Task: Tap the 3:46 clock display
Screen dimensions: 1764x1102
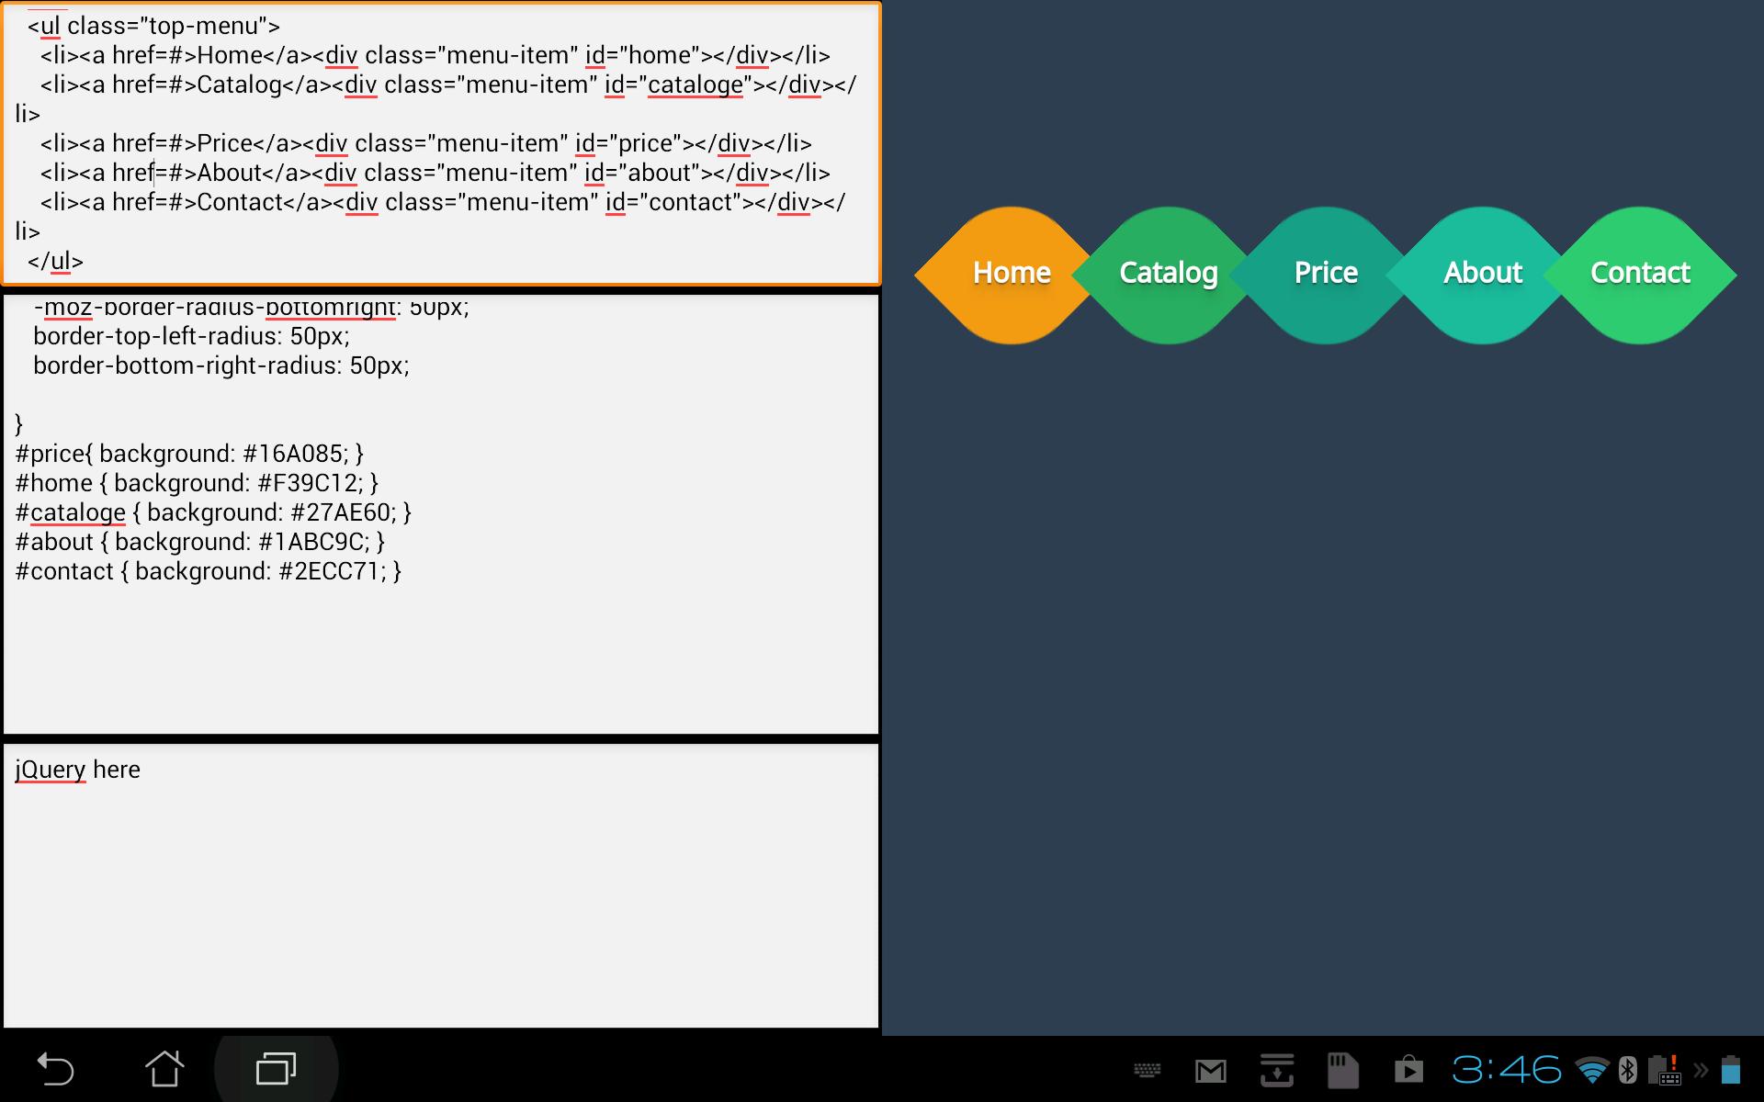Action: 1507,1071
